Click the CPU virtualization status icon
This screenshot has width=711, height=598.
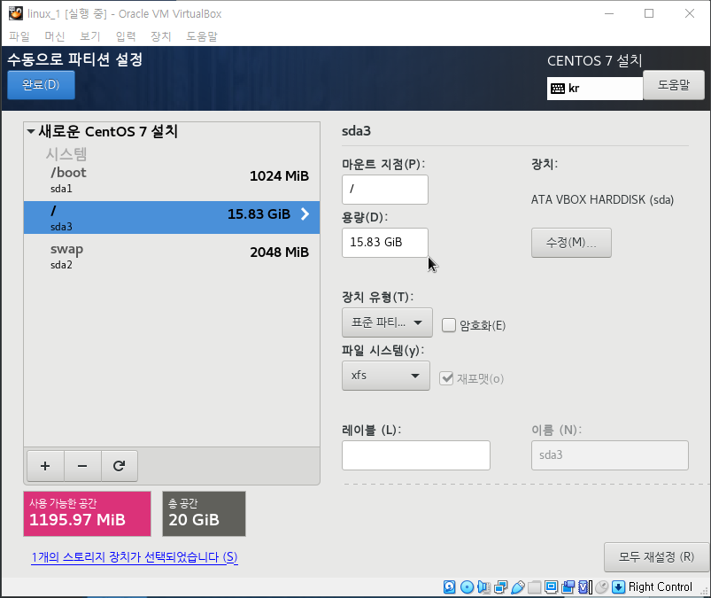pos(584,586)
